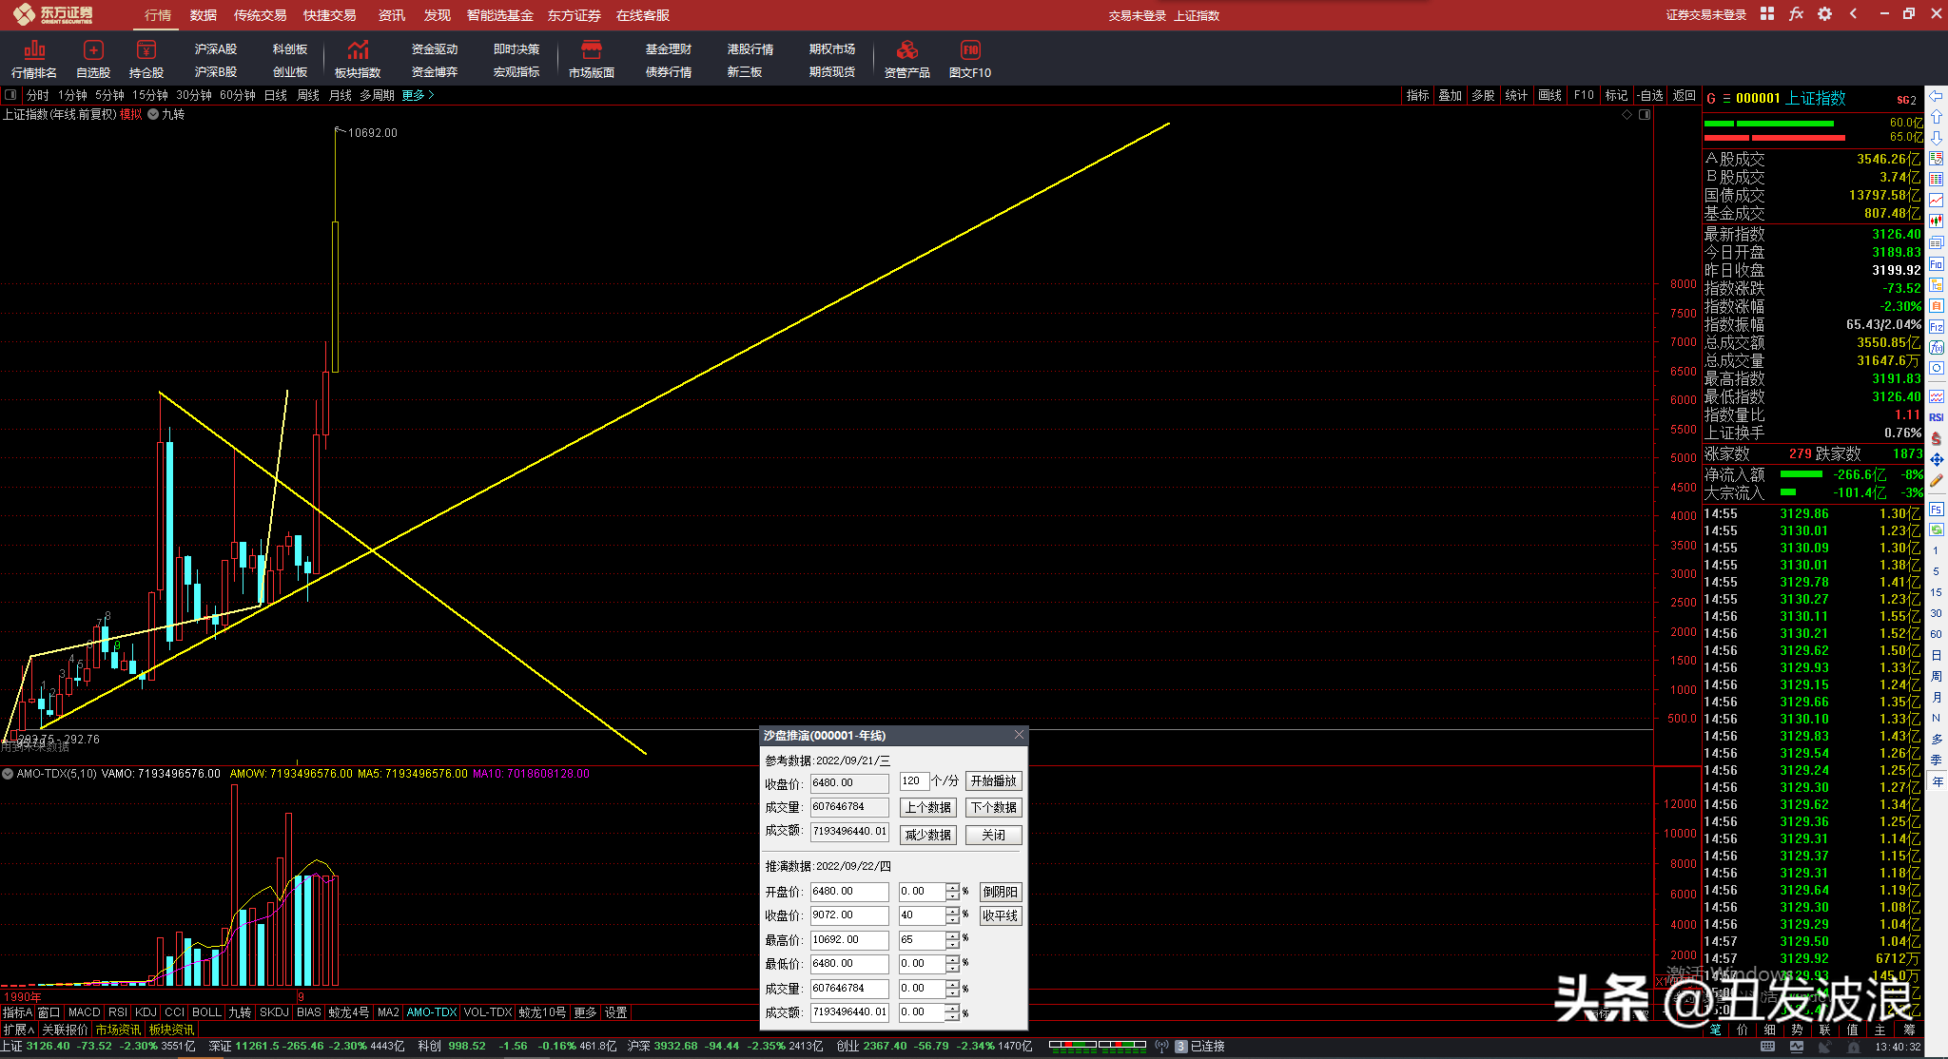Click the settings gear in title bar

(1824, 14)
